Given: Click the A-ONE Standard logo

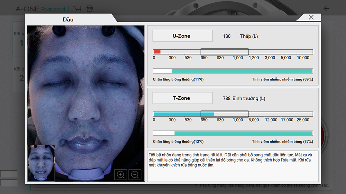Looking at the screenshot, I should coord(40,9).
